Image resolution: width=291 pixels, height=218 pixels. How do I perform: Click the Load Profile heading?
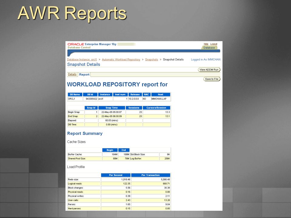pos(76,167)
